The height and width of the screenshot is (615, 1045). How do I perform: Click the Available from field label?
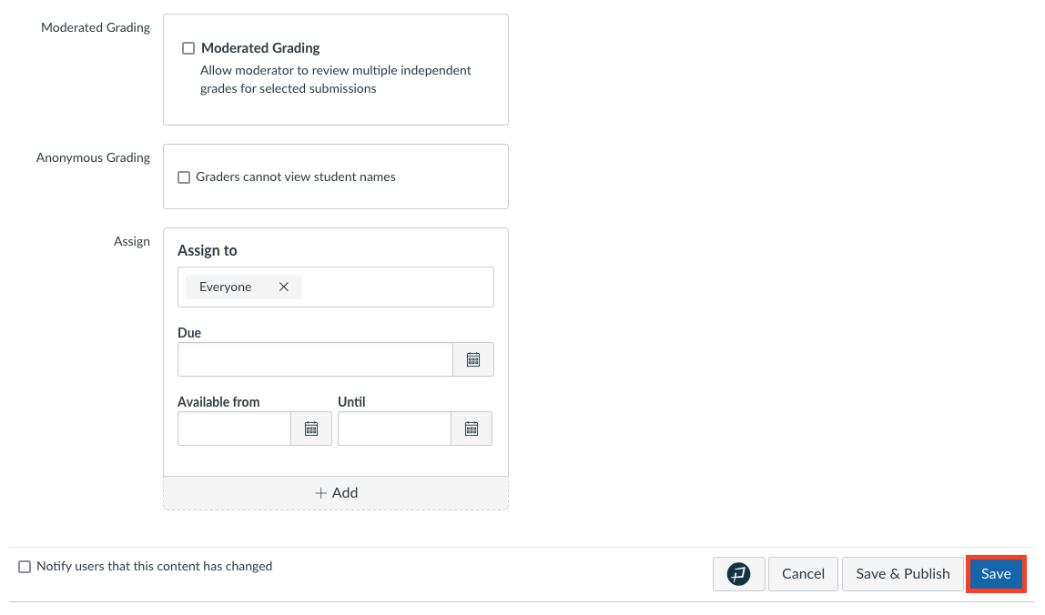218,402
